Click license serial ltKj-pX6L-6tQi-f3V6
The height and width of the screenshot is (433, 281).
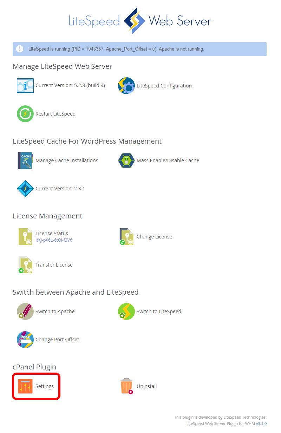tap(54, 240)
